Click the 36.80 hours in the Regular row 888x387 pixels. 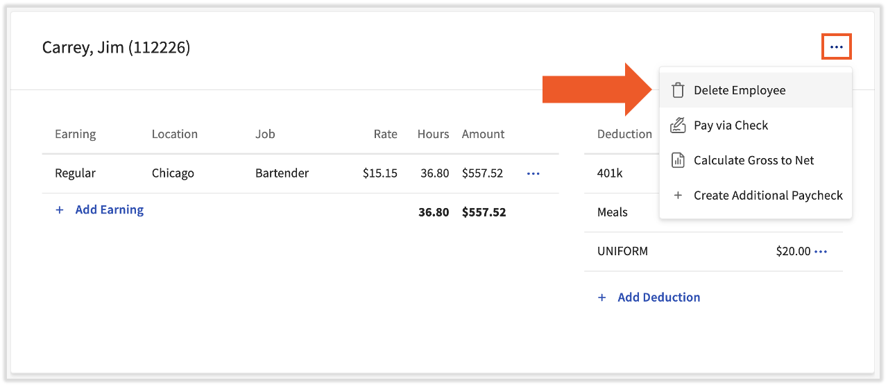pos(434,173)
